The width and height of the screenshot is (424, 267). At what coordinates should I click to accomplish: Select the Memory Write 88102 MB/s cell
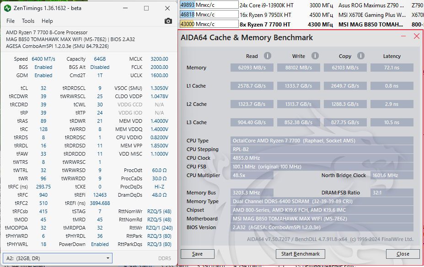tap(299, 68)
